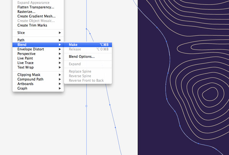229x155 pixels.
Task: Expand the Slice submenu arrow
Action: [60, 33]
